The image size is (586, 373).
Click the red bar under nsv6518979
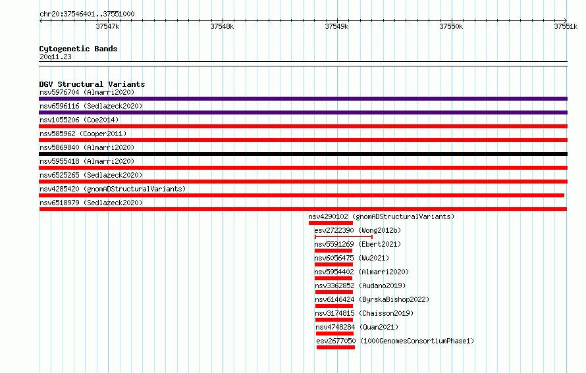303,209
